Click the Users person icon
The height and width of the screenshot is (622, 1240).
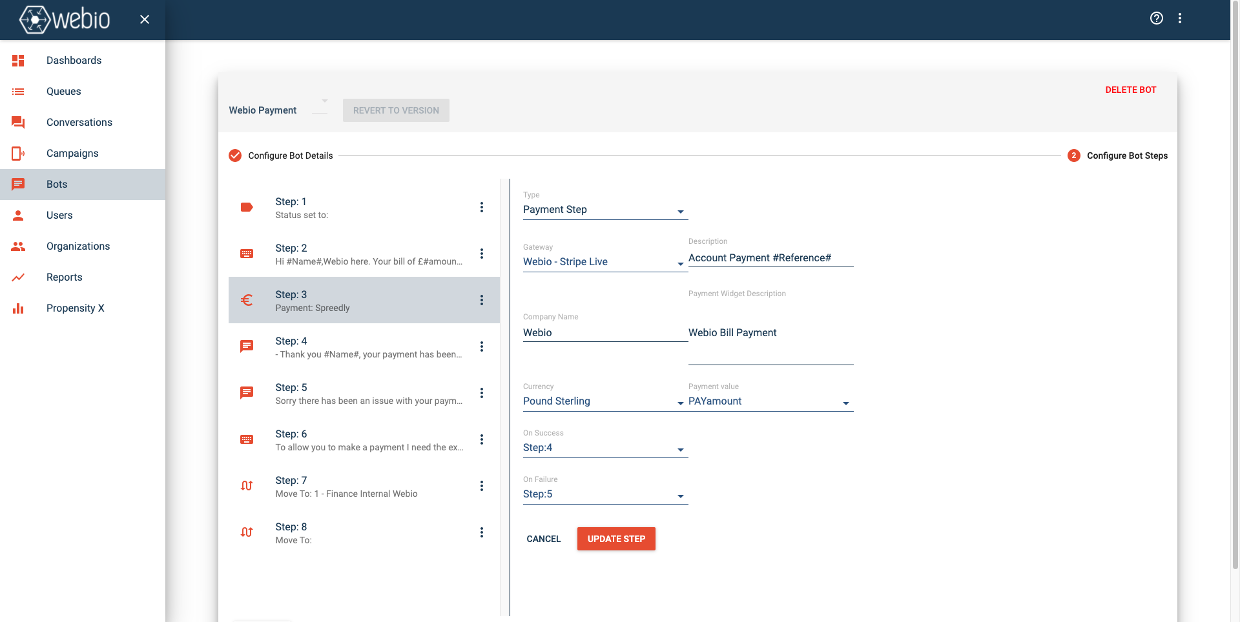[18, 216]
